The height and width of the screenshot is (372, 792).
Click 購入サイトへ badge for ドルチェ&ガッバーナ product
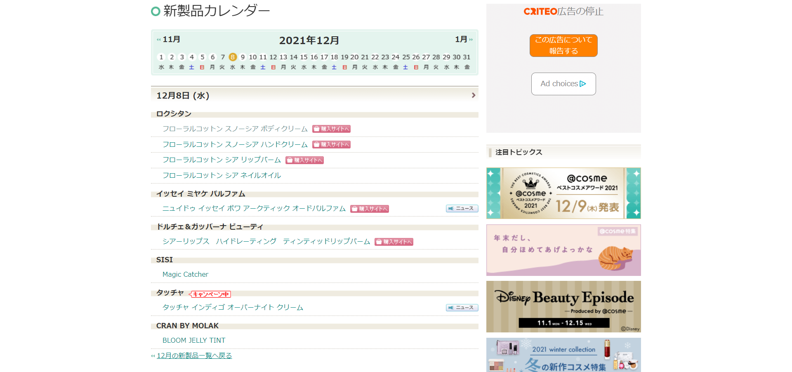coord(394,242)
